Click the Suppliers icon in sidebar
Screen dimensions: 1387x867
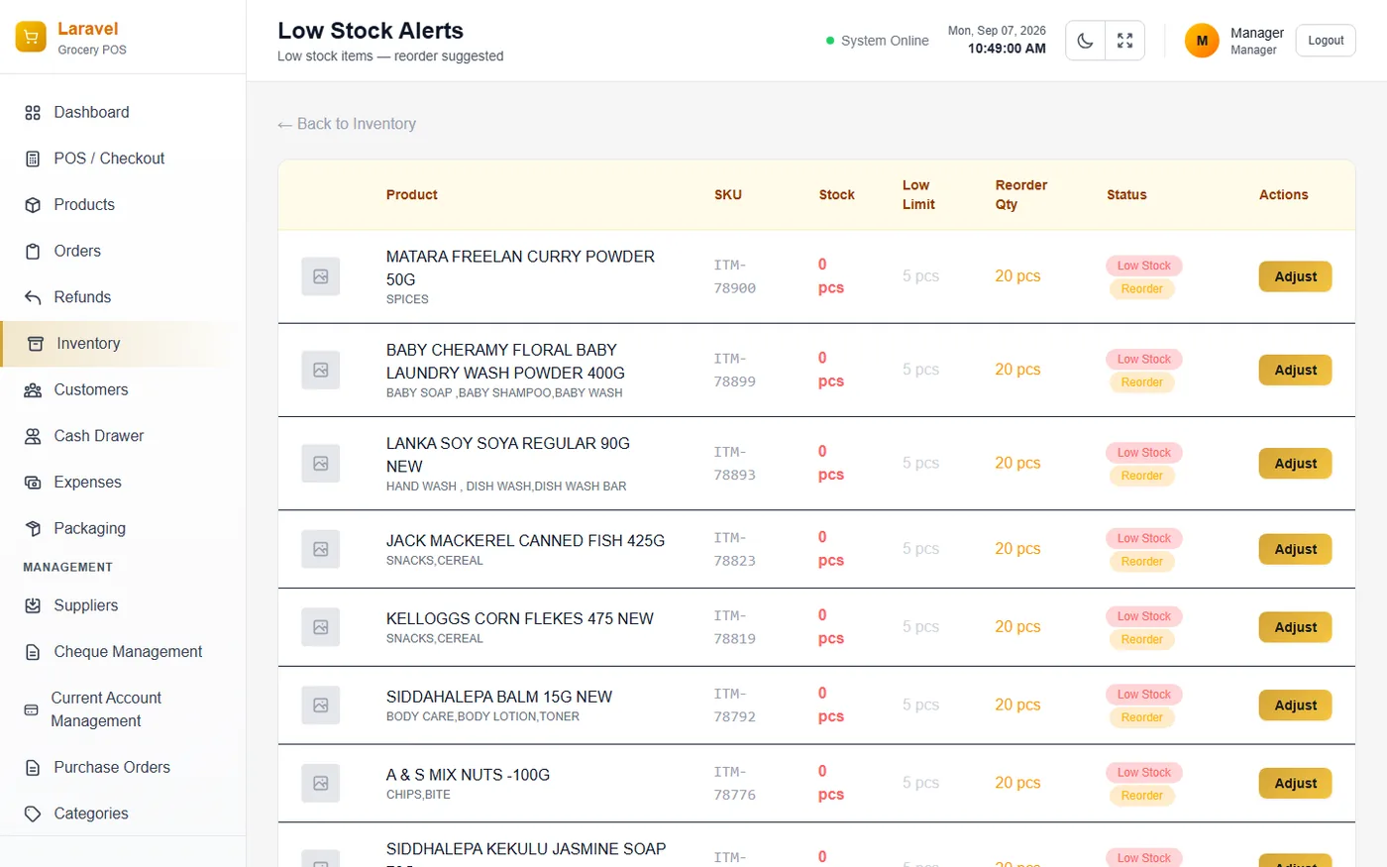pos(33,605)
